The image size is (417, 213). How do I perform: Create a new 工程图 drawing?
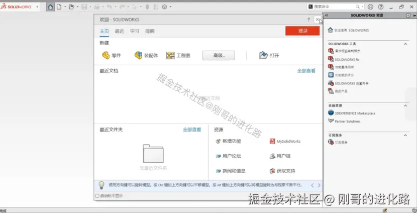tap(178, 55)
